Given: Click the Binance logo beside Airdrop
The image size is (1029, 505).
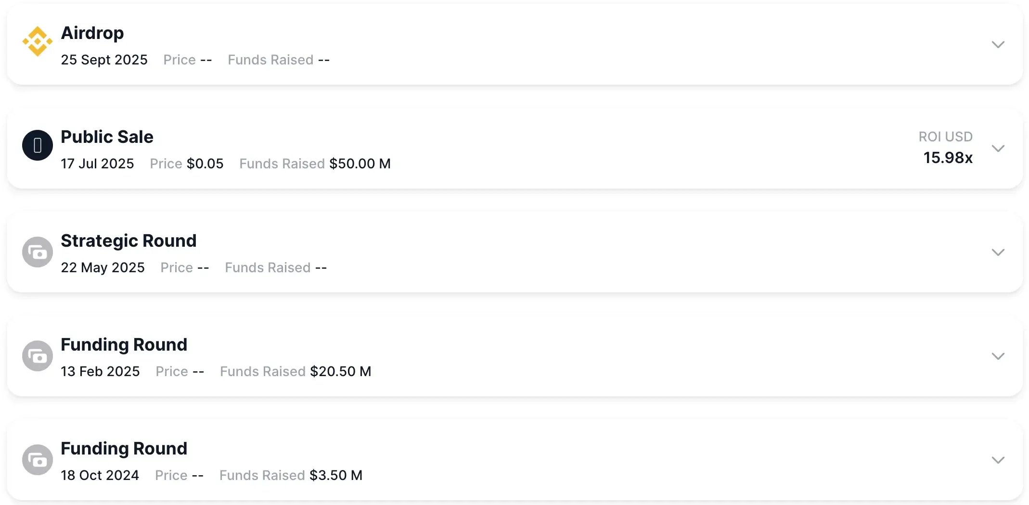Looking at the screenshot, I should point(38,41).
